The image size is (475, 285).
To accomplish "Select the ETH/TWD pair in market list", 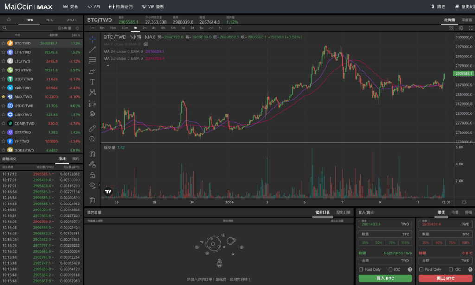I will [23, 52].
